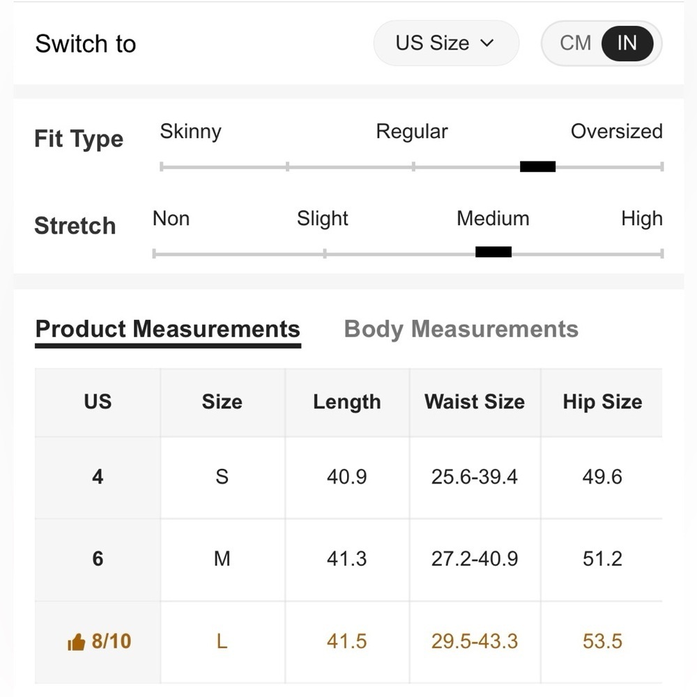Select the Product Measurements tab
The width and height of the screenshot is (697, 697).
pyautogui.click(x=167, y=330)
